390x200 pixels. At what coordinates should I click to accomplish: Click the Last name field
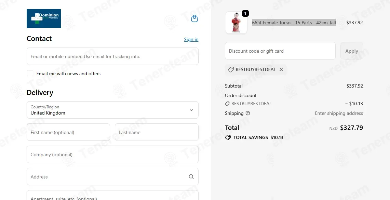pyautogui.click(x=157, y=132)
